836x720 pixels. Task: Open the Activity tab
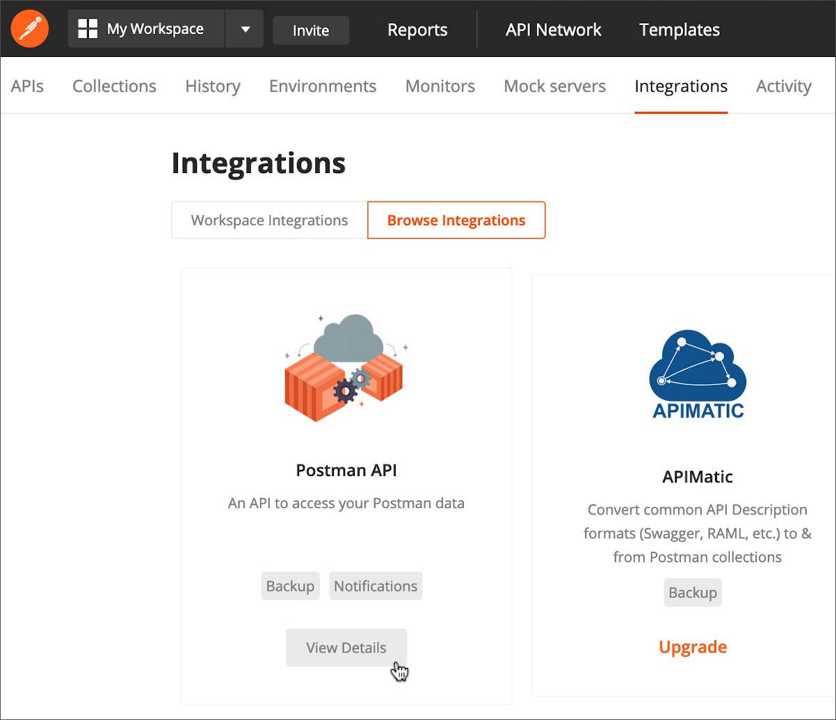click(784, 86)
